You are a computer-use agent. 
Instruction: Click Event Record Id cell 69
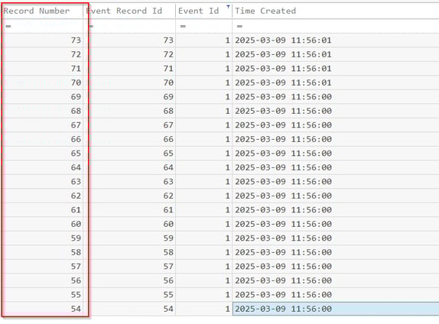click(129, 97)
